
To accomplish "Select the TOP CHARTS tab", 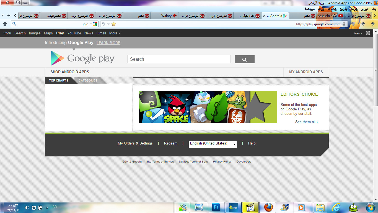I will click(x=58, y=80).
